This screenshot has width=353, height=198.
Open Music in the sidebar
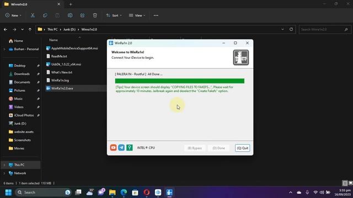(15, 99)
